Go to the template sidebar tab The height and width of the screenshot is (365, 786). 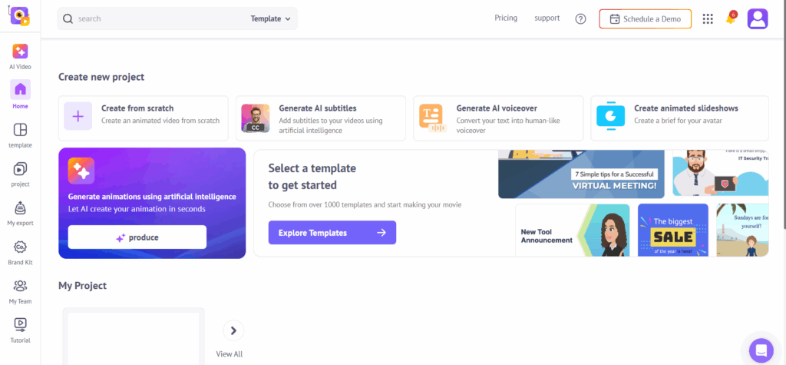(x=20, y=131)
